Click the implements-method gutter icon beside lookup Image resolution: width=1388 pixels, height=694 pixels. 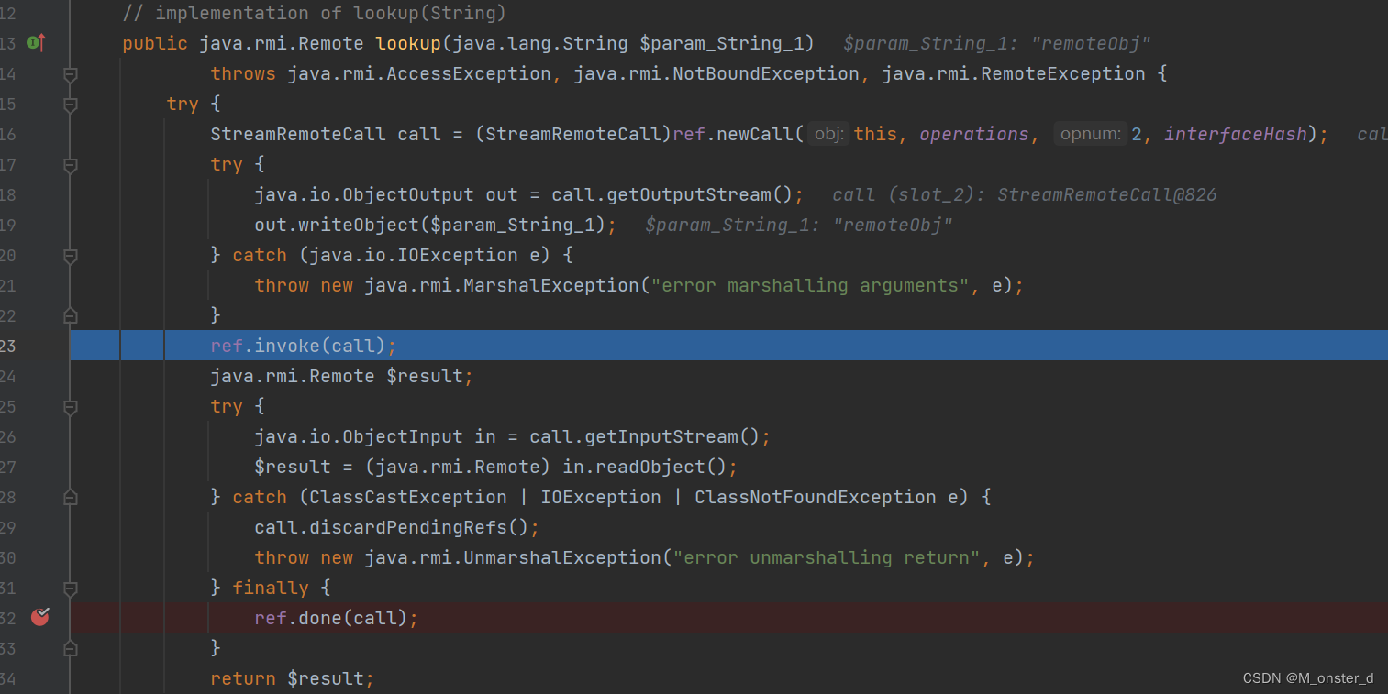coord(36,42)
